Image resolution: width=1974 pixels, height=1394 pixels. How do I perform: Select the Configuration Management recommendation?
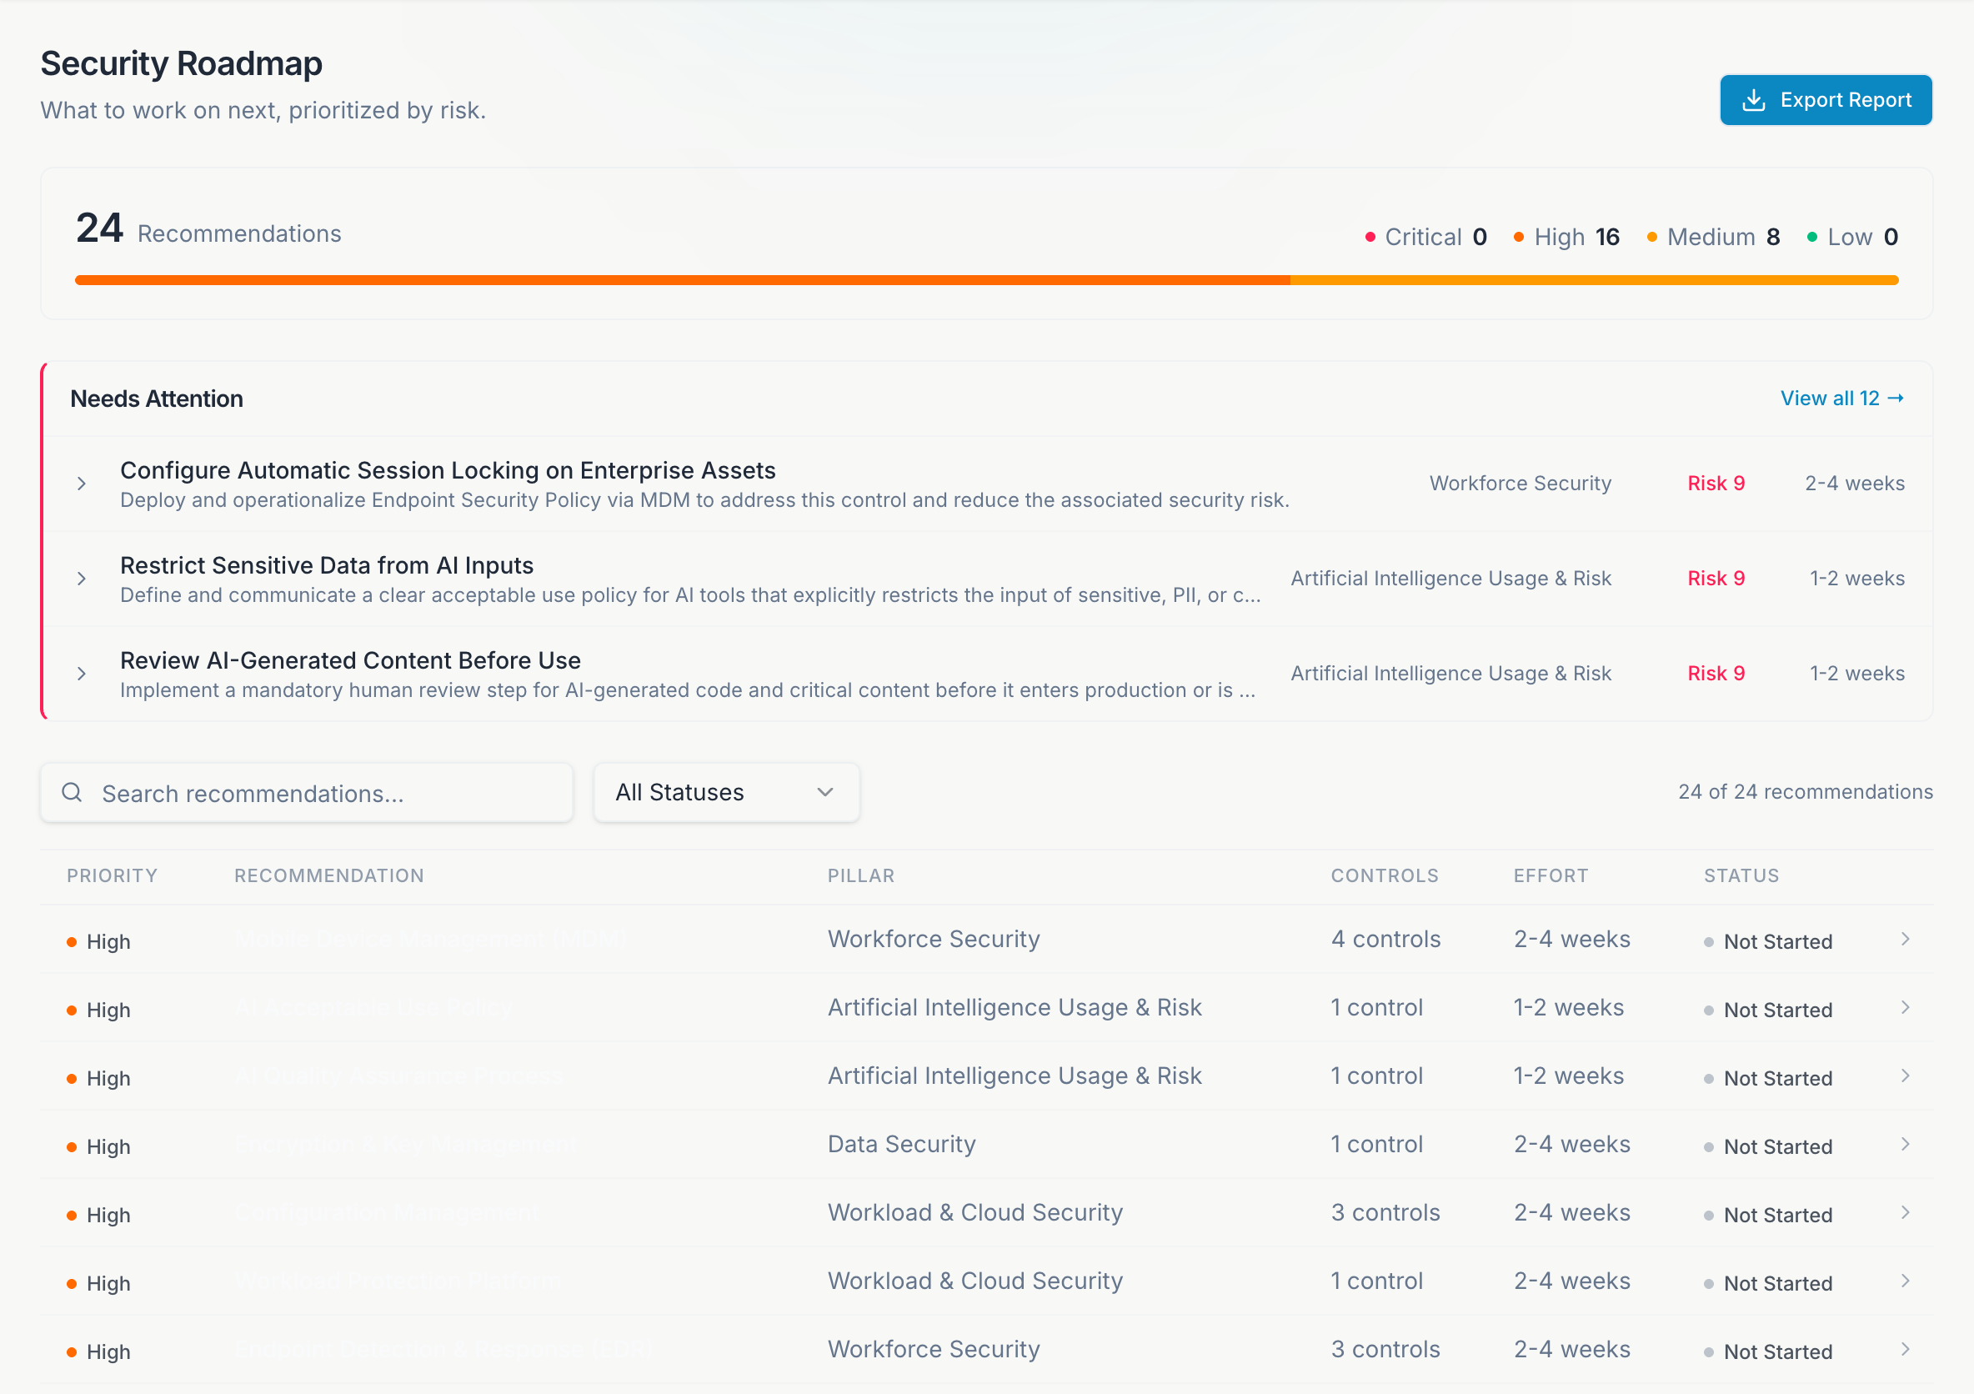pyautogui.click(x=387, y=1212)
